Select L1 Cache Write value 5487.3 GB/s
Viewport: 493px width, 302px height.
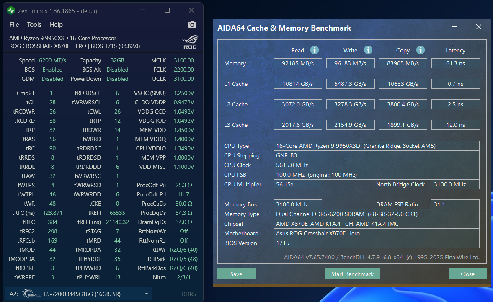pos(350,84)
